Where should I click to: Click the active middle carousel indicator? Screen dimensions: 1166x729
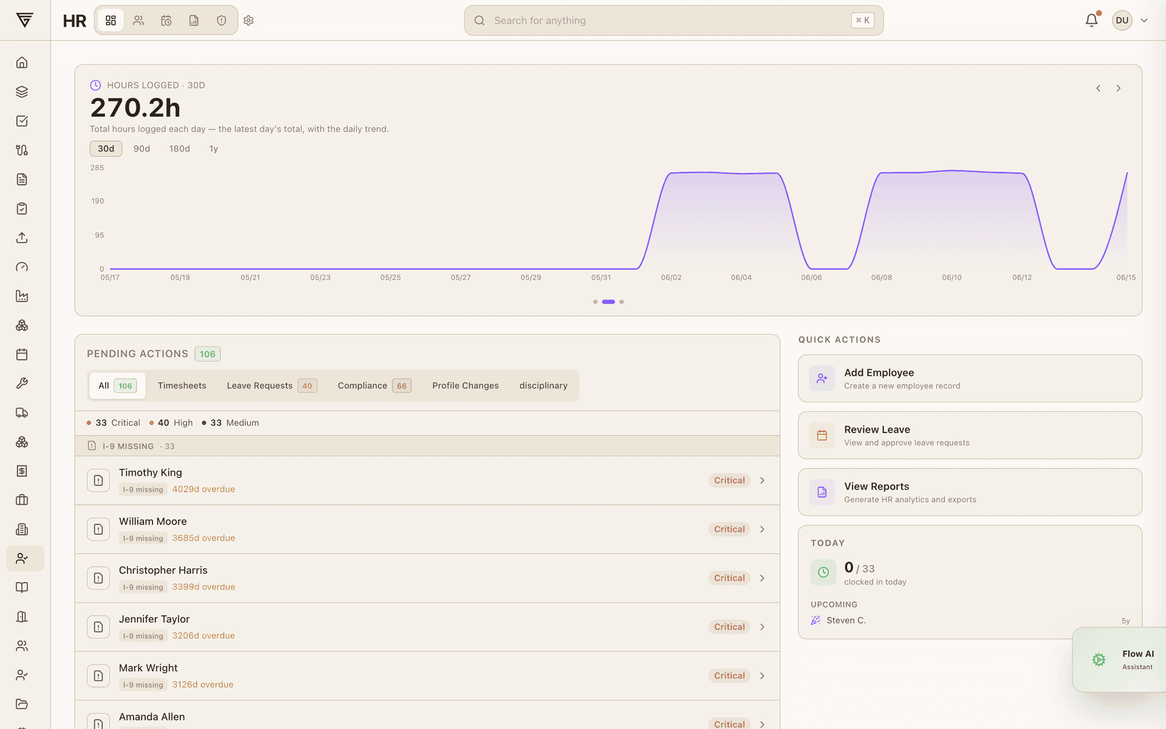point(609,302)
